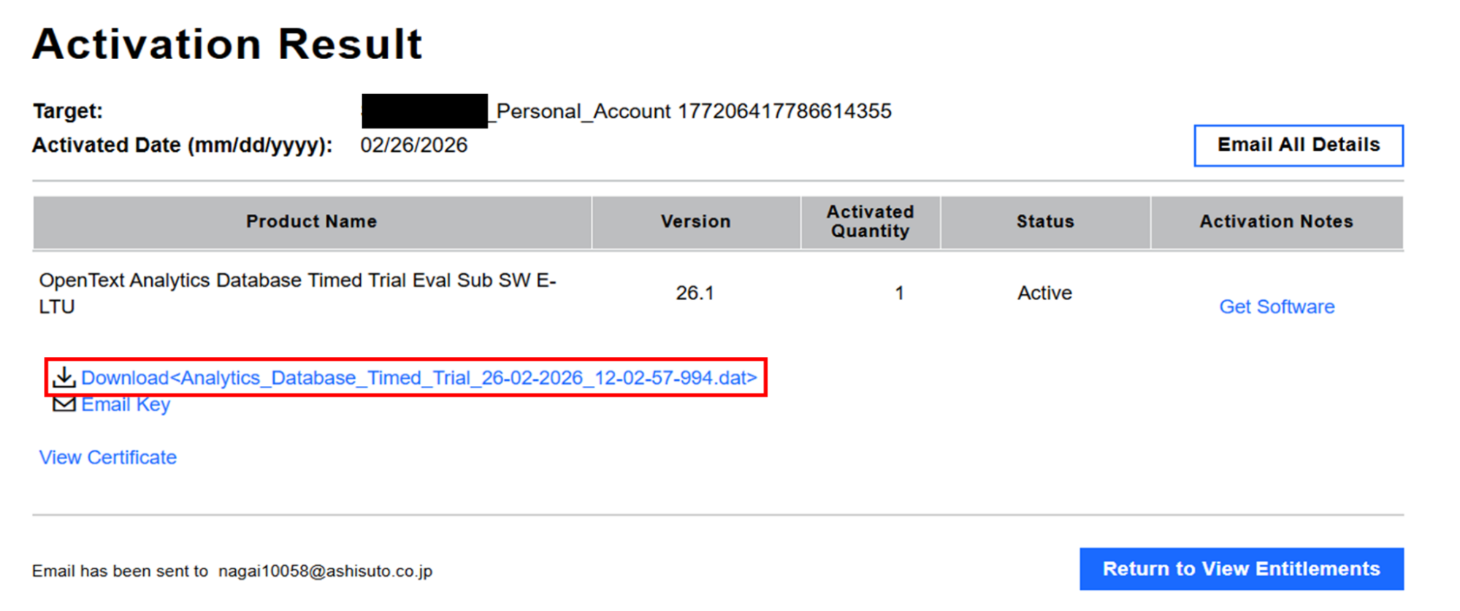Select the Activation Notes column header
This screenshot has height=611, width=1460.
coord(1276,222)
